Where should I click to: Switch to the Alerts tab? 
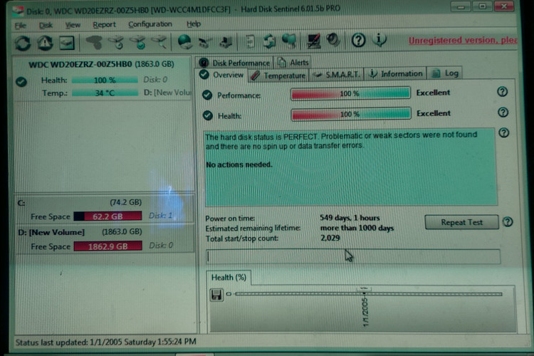coord(293,63)
